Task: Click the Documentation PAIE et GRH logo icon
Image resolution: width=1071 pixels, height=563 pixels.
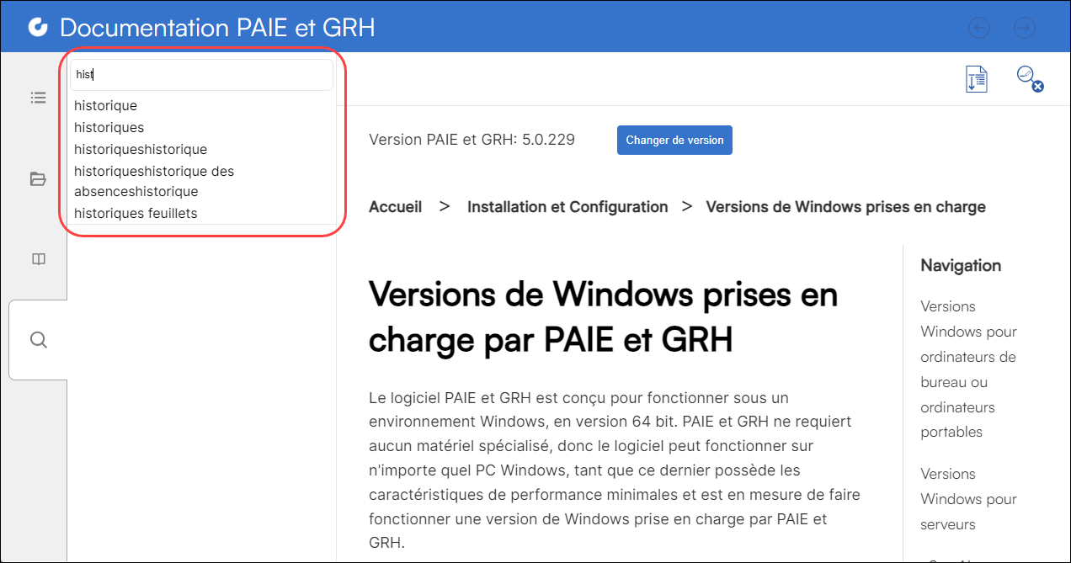Action: 38,27
